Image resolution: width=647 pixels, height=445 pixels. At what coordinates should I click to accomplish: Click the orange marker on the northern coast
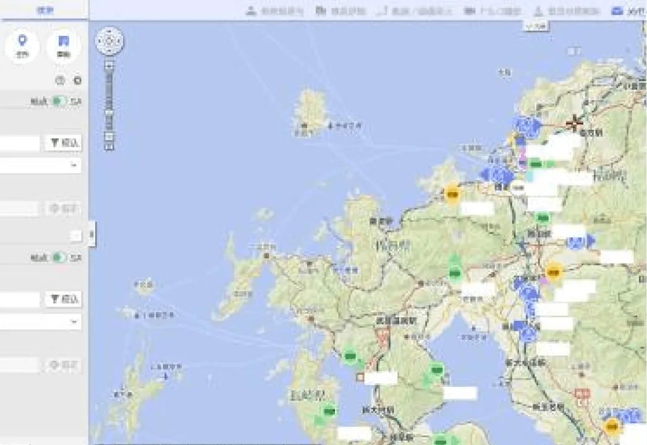(452, 193)
